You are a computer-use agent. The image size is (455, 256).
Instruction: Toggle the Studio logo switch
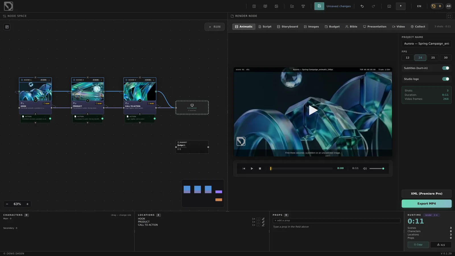446,79
